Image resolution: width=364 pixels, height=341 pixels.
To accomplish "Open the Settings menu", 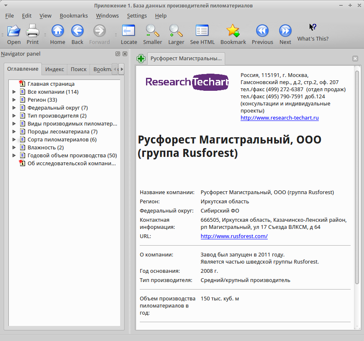I will pos(137,16).
